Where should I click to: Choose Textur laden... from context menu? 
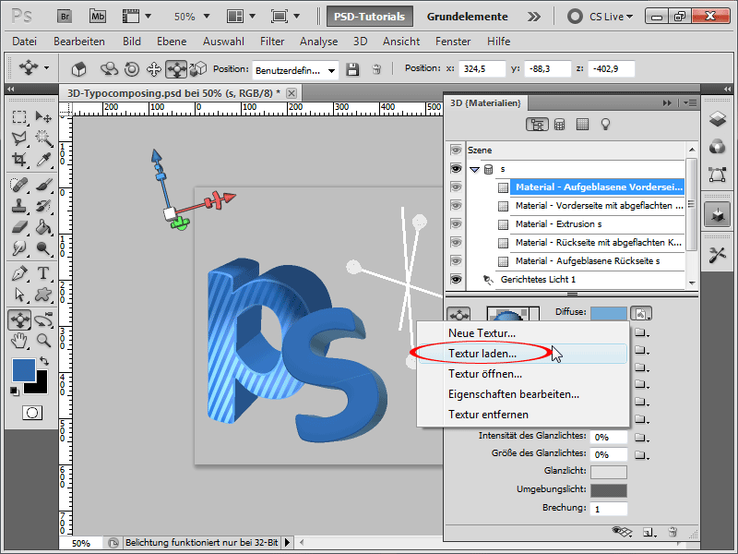coord(522,354)
